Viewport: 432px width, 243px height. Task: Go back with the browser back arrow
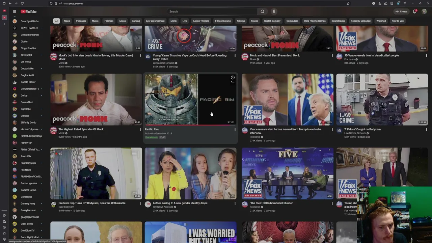[10, 3]
